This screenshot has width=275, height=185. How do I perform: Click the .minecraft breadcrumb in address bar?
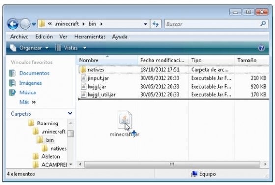[67, 24]
